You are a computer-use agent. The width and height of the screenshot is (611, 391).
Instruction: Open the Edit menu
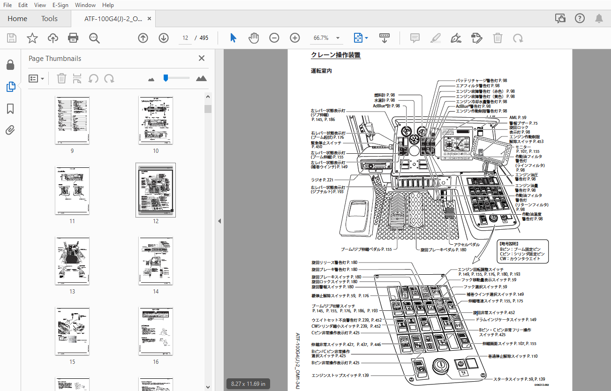[x=23, y=5]
